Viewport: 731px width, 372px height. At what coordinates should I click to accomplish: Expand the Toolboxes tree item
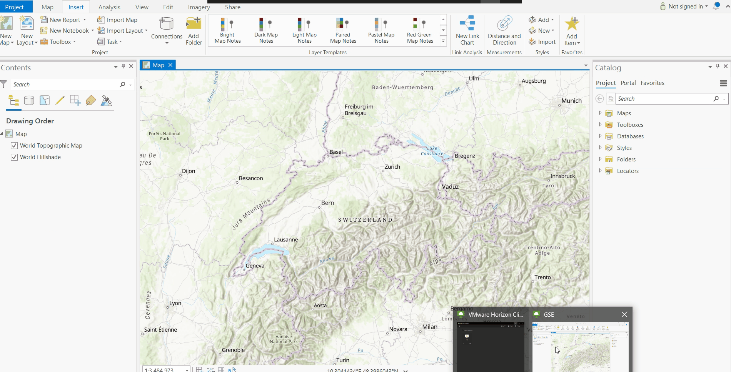[600, 125]
